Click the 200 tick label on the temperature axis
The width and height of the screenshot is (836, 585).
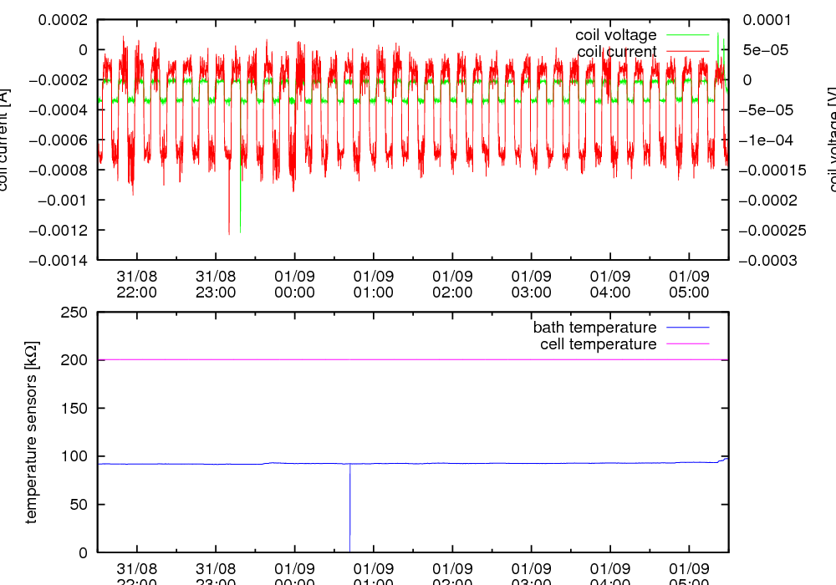point(75,360)
